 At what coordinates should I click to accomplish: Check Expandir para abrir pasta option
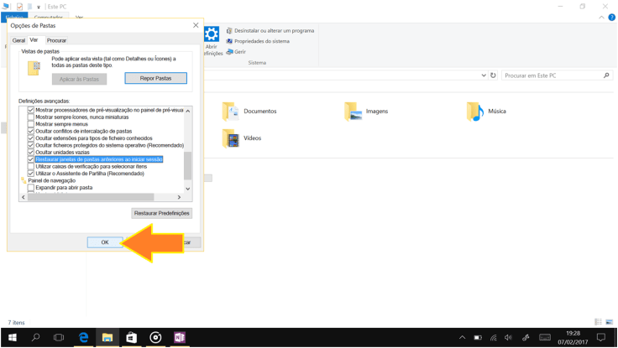[31, 188]
